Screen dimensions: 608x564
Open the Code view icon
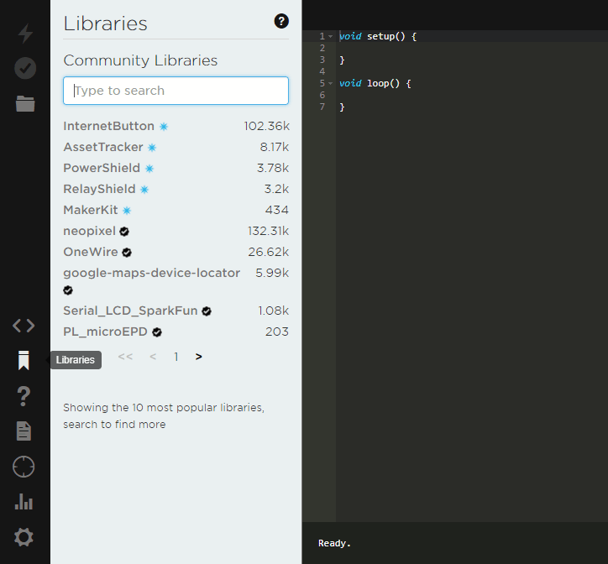(x=24, y=326)
